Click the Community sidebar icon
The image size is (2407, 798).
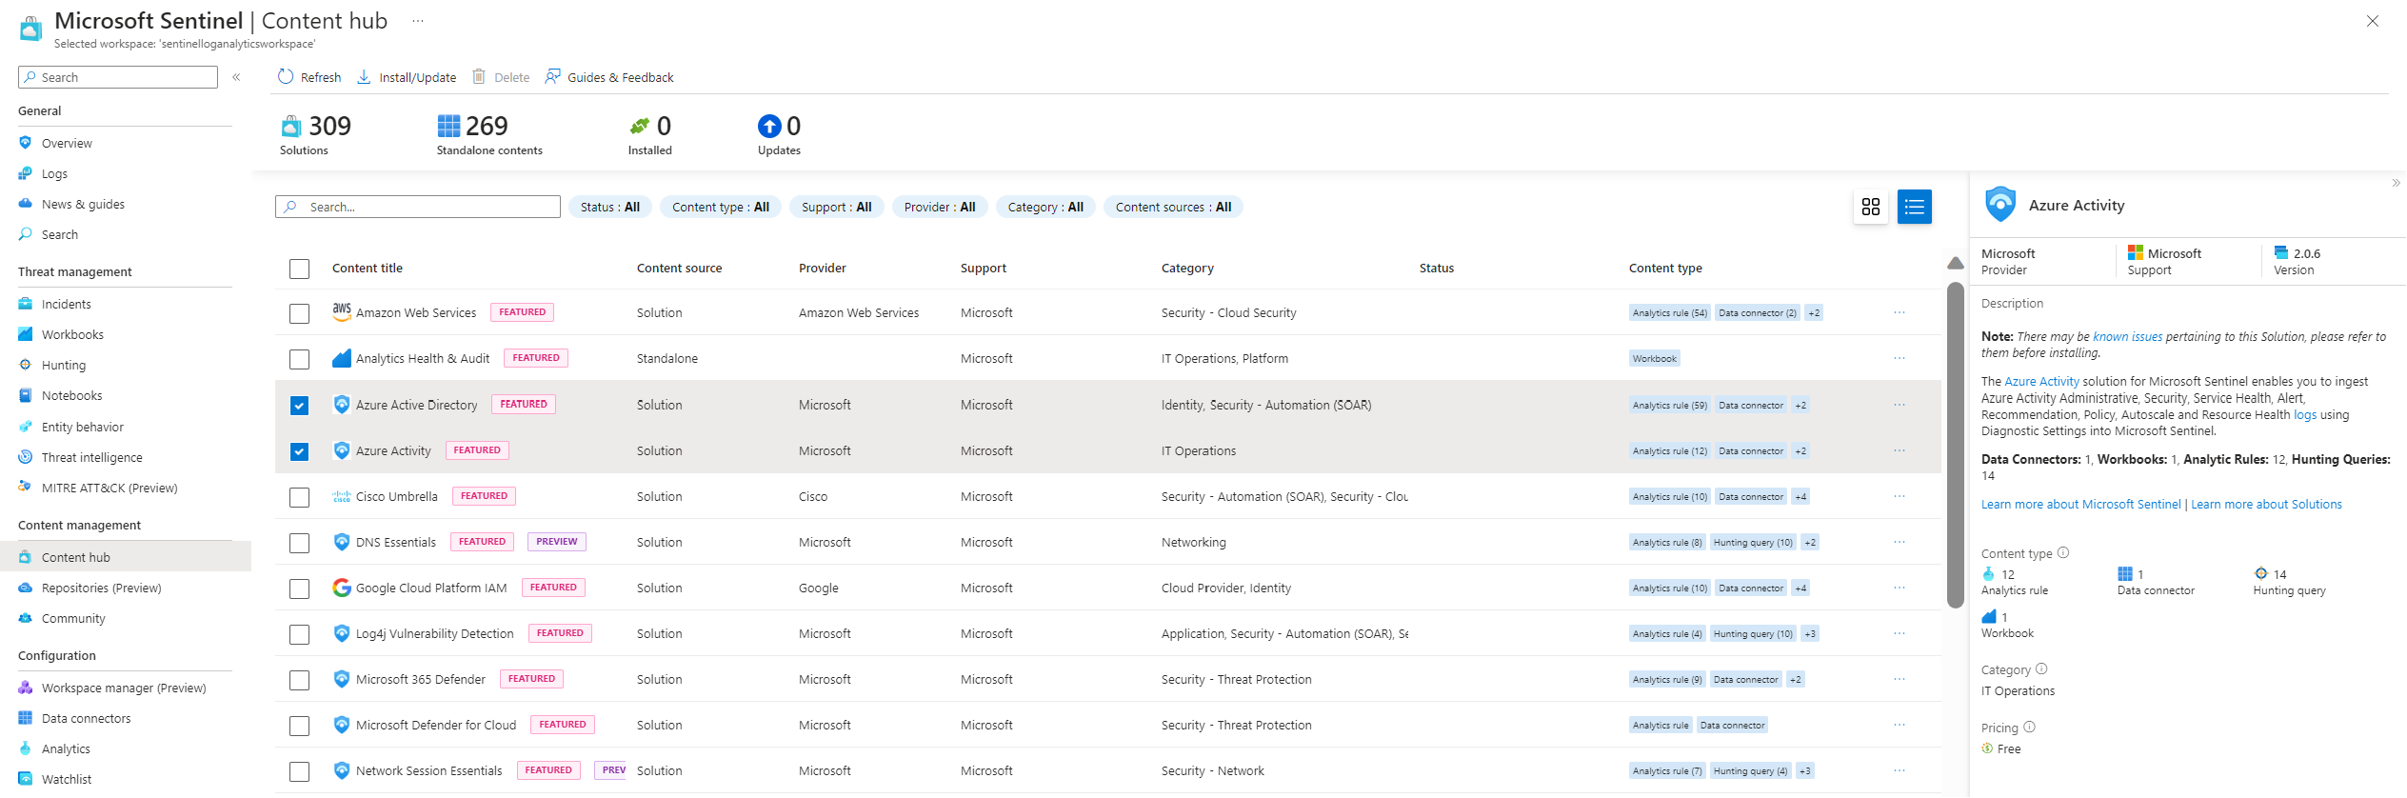click(x=26, y=618)
